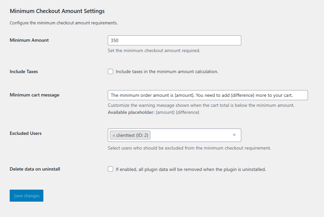324x217 pixels.
Task: Click the 'Select users who should be excluded' description
Action: coord(189,148)
